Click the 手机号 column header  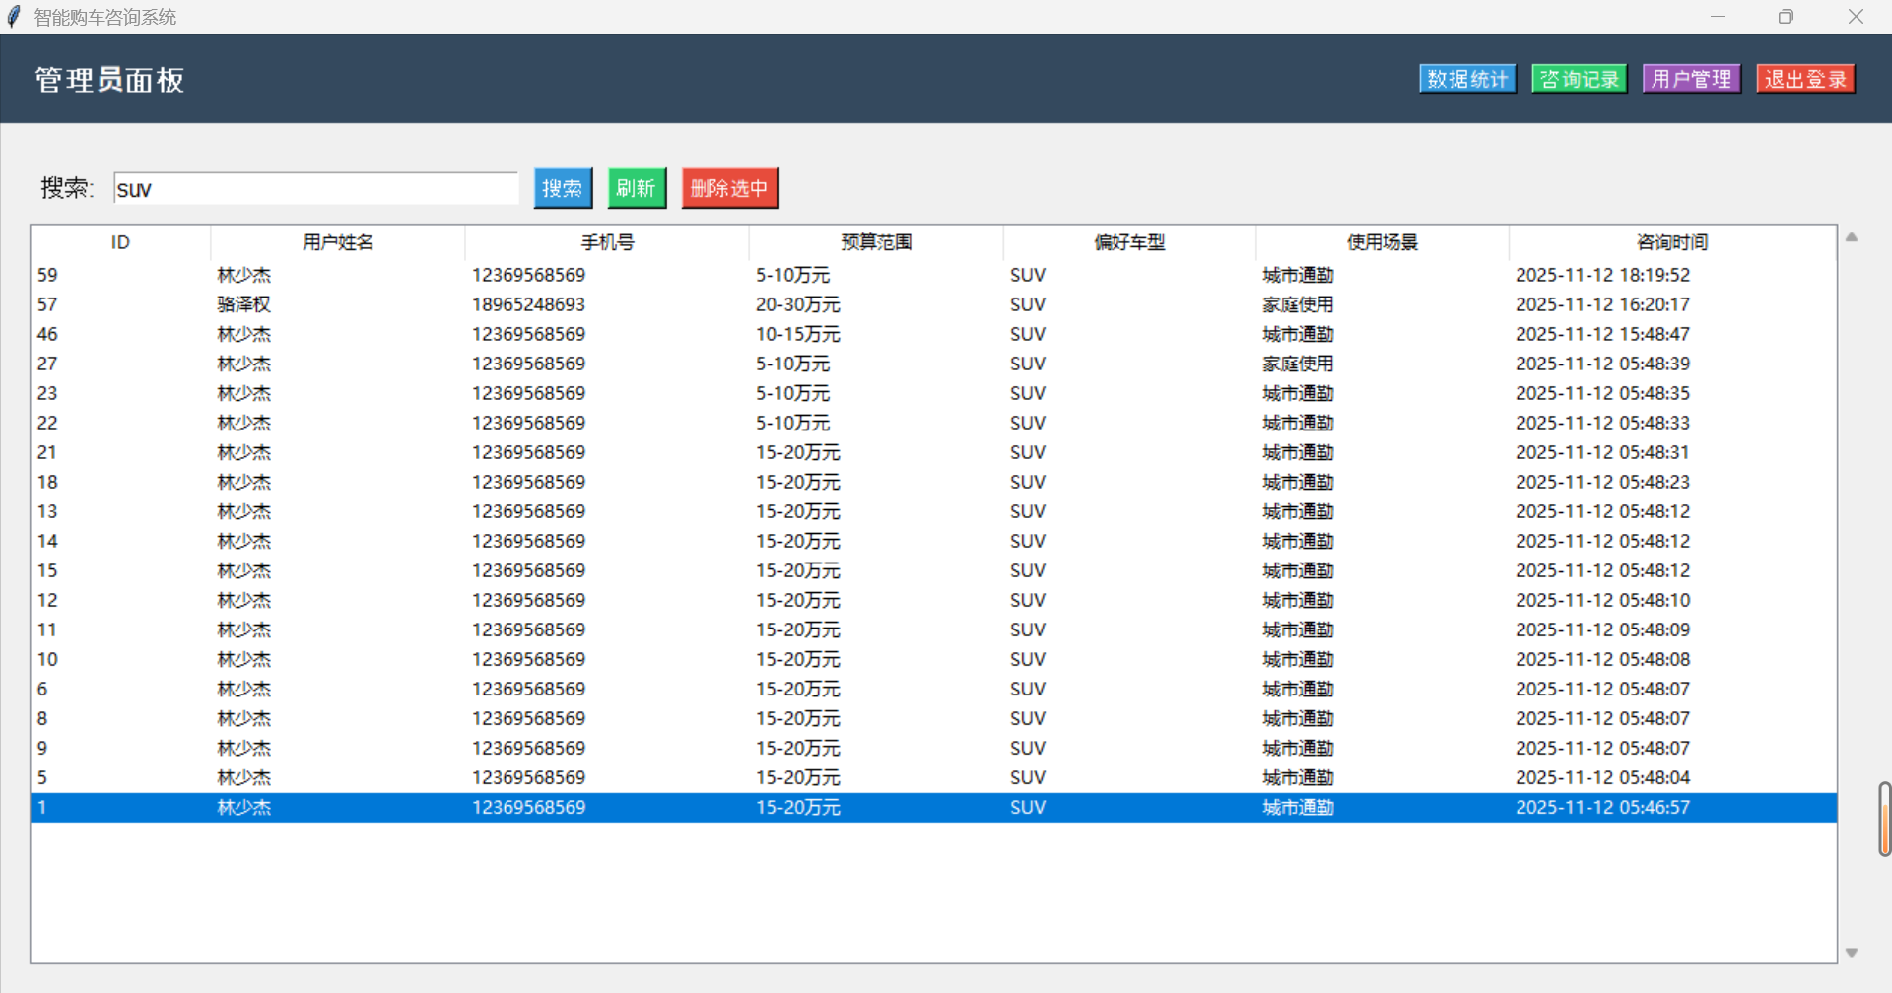[x=607, y=242]
